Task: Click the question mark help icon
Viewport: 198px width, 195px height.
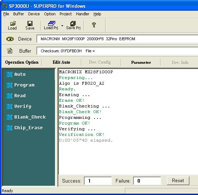Action: [94, 25]
